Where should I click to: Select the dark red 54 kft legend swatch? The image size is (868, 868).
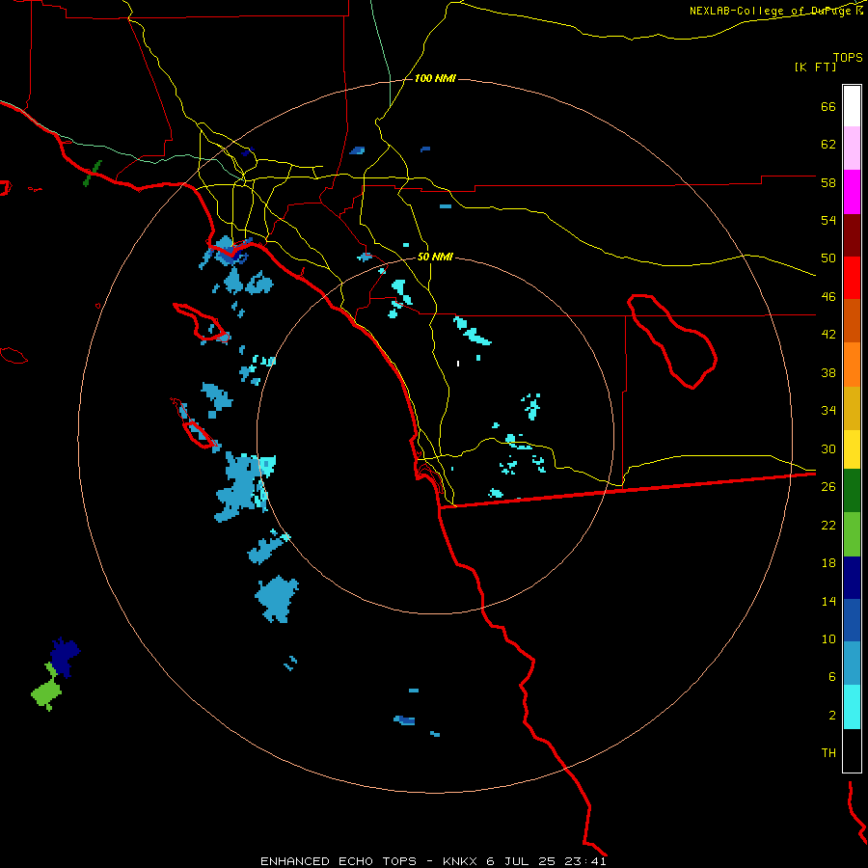(x=852, y=235)
